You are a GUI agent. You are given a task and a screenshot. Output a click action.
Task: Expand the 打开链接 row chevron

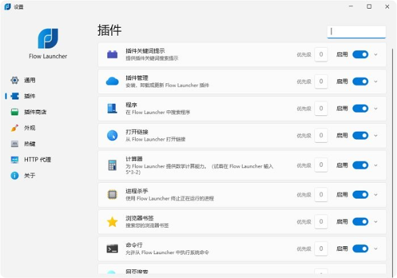pos(376,136)
